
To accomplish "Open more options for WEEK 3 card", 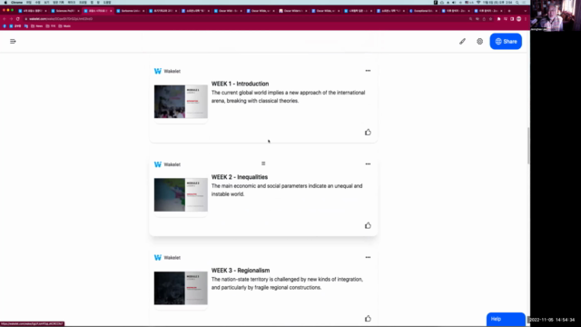I will click(368, 257).
